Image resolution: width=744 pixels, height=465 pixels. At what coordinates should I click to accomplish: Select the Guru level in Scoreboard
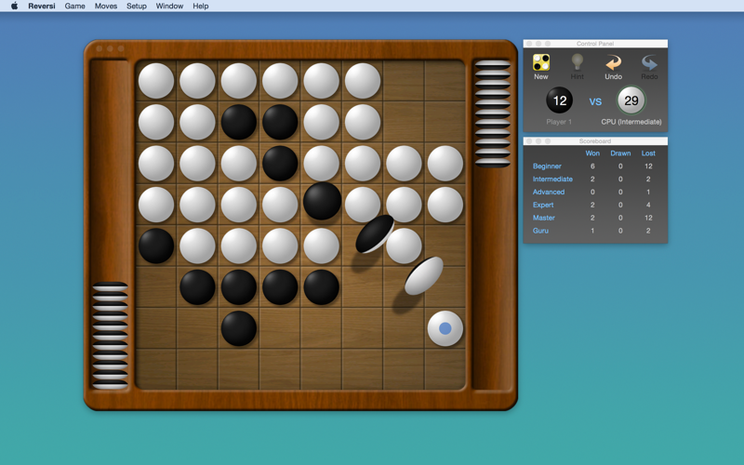click(x=540, y=230)
